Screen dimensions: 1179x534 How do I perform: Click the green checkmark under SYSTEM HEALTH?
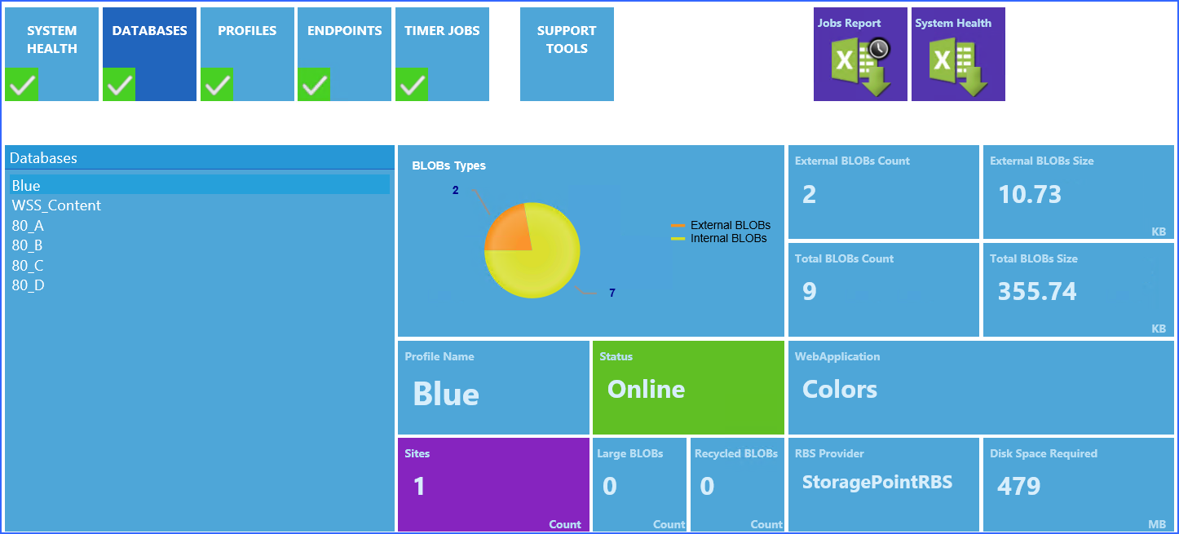click(x=21, y=84)
